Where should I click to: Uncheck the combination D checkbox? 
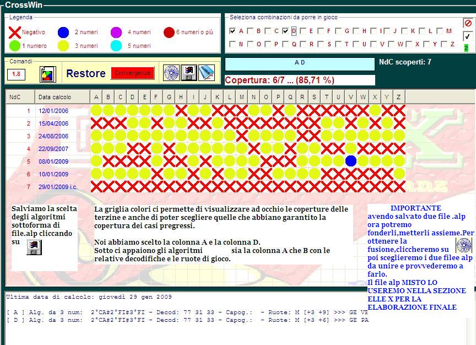click(285, 31)
